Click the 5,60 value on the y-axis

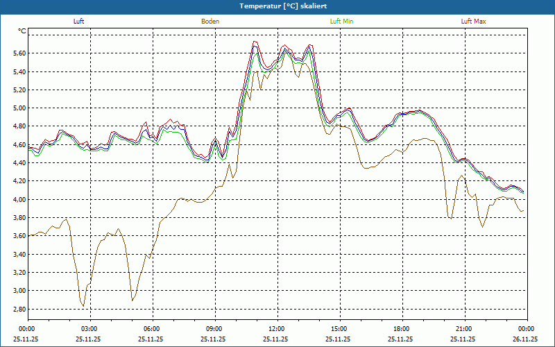click(18, 53)
